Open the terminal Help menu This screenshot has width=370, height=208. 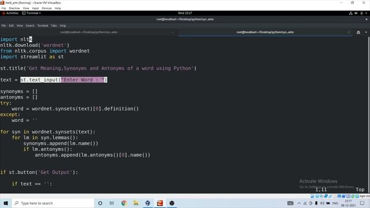click(63, 25)
